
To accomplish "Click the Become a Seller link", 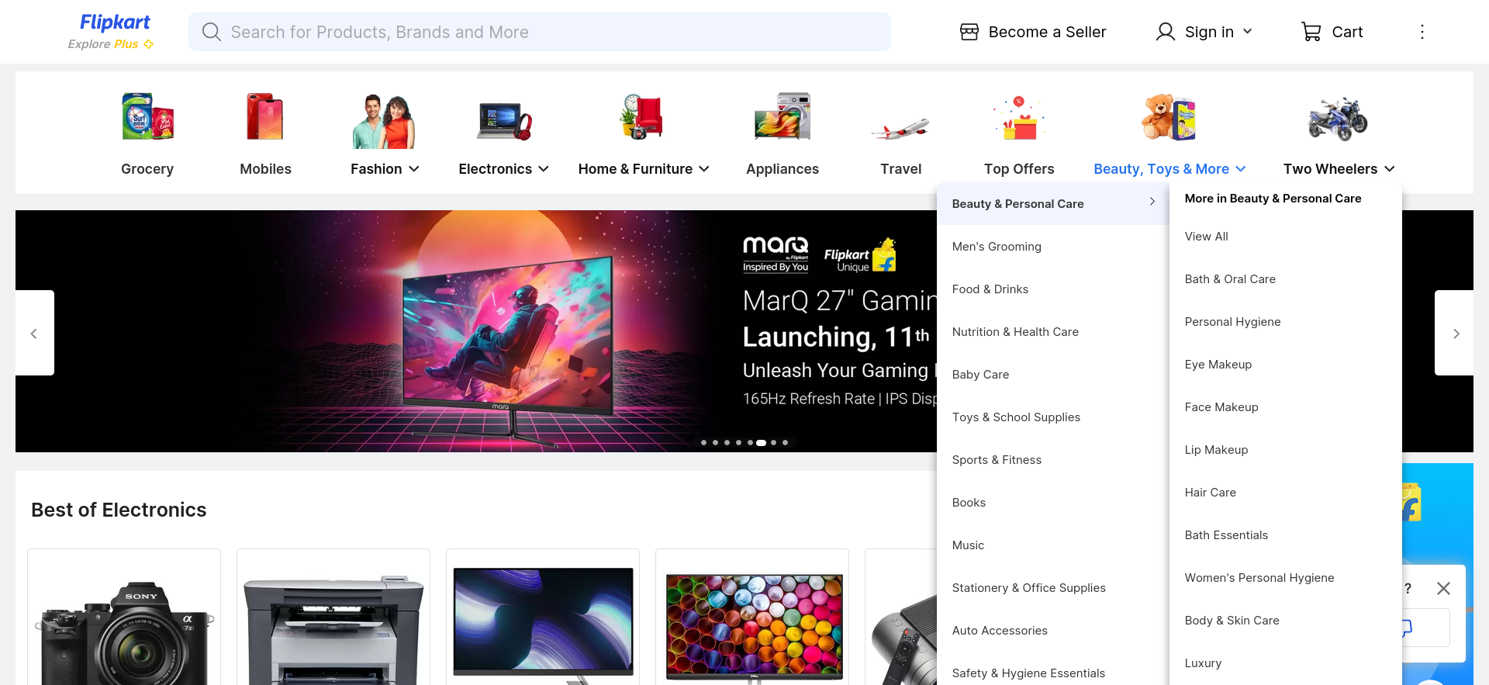I will tap(1047, 32).
